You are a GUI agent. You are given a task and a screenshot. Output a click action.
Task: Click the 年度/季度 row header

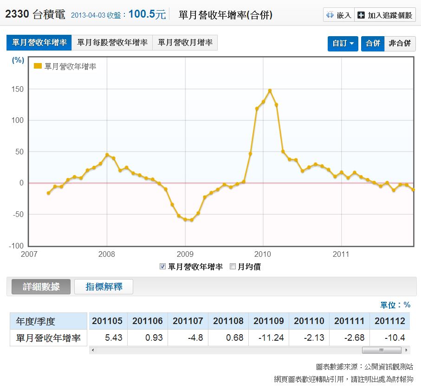pos(49,321)
